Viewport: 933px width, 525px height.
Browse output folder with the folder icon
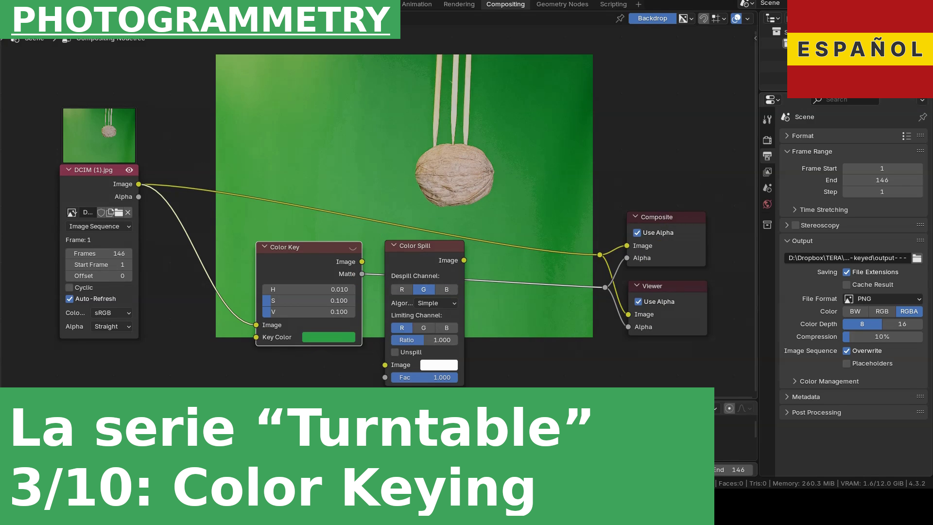[917, 258]
